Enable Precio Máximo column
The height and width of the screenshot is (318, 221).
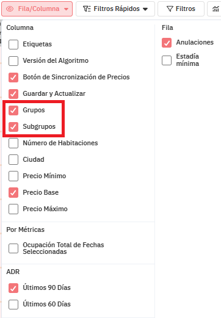coord(13,209)
